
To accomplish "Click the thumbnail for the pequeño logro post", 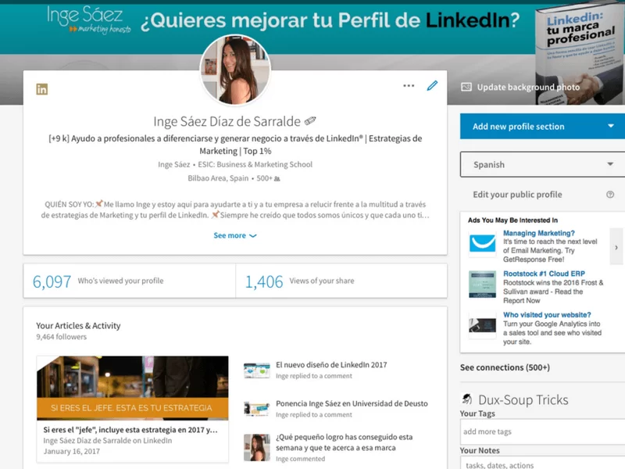I will pyautogui.click(x=257, y=447).
